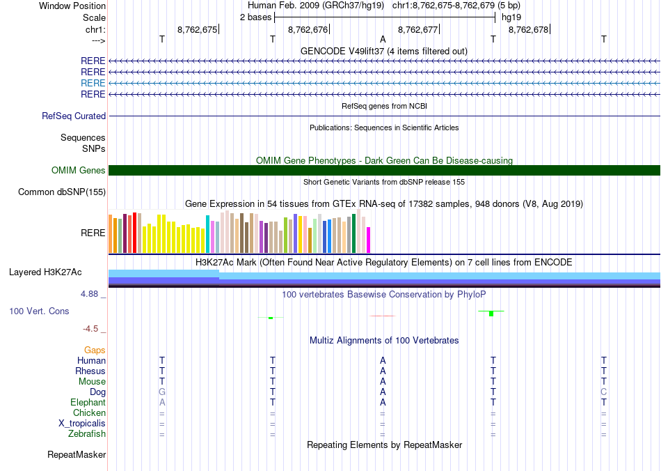Click the Scale track label
Viewport: 661px width, 471px height.
[94, 17]
